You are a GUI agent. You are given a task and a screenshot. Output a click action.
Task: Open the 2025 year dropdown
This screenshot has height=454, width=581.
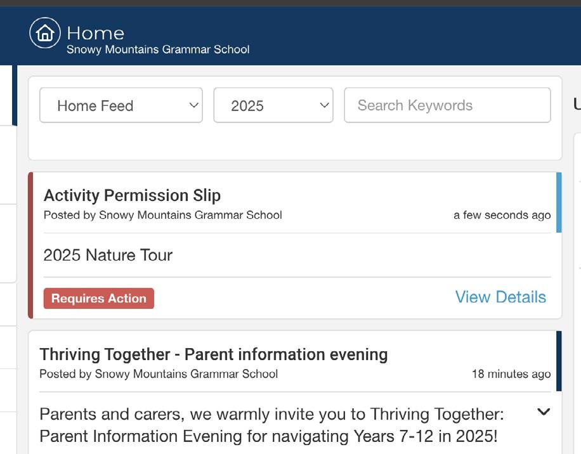point(273,105)
